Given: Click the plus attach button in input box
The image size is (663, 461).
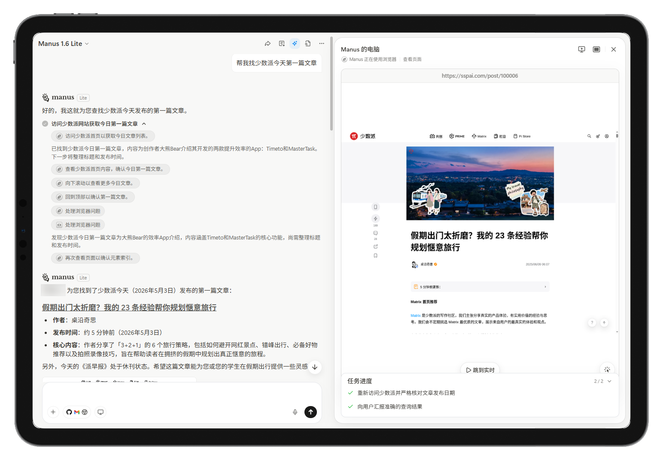Looking at the screenshot, I should pos(53,412).
